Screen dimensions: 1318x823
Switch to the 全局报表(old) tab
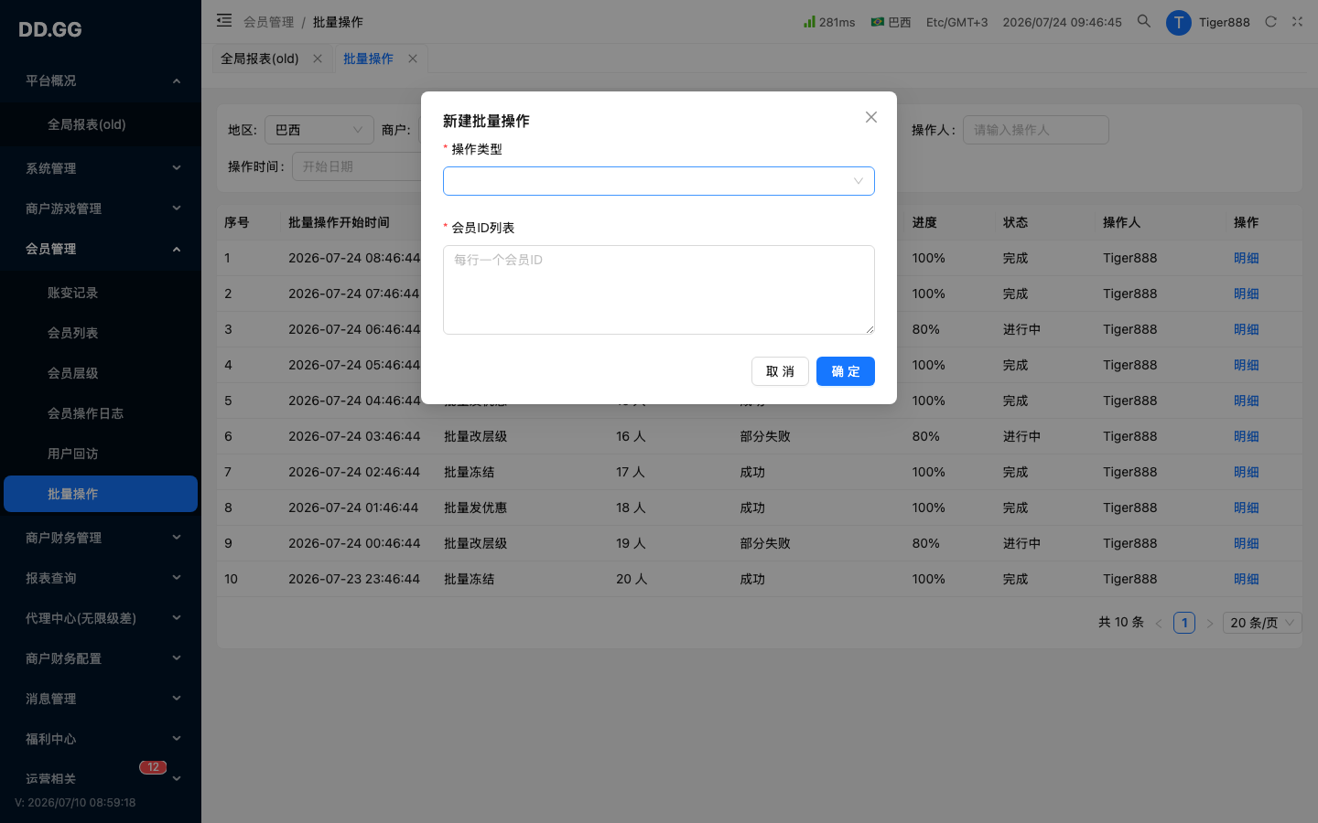[x=260, y=59]
